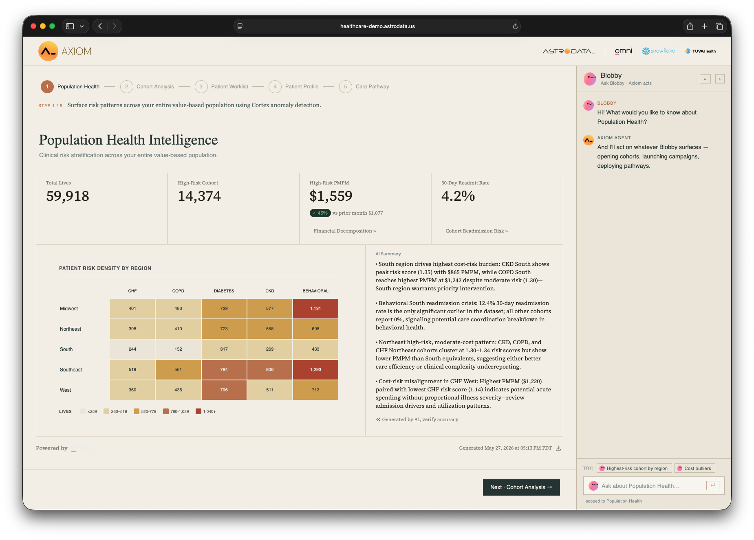Image resolution: width=754 pixels, height=540 pixels.
Task: Click Total Lives value 59,918
Action: [x=68, y=196]
